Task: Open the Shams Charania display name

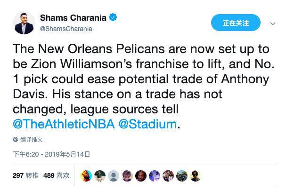Action: tap(73, 18)
